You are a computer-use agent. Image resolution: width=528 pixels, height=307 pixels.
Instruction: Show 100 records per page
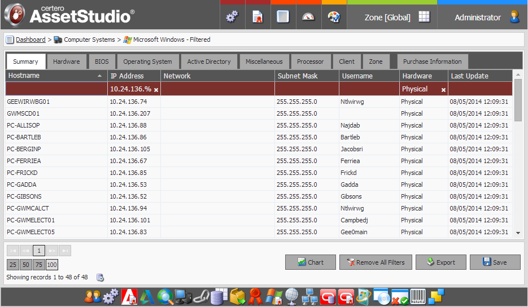point(52,265)
